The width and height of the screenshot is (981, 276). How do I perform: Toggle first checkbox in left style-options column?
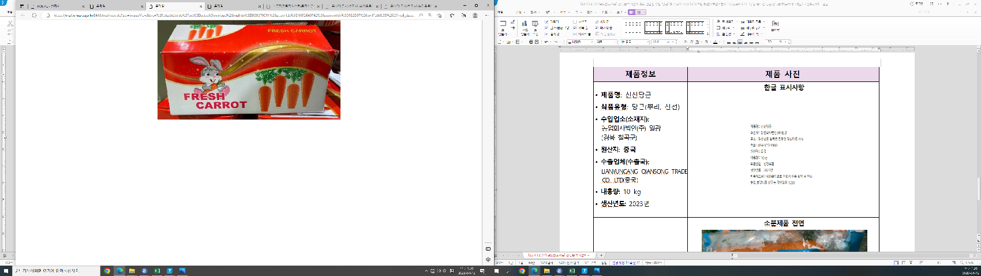point(546,21)
